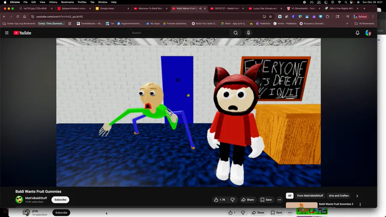Like the video in the background window
The image size is (386, 217).
[232, 213]
